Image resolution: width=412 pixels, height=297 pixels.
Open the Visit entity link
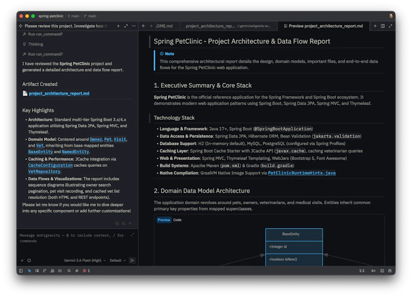[x=120, y=139]
